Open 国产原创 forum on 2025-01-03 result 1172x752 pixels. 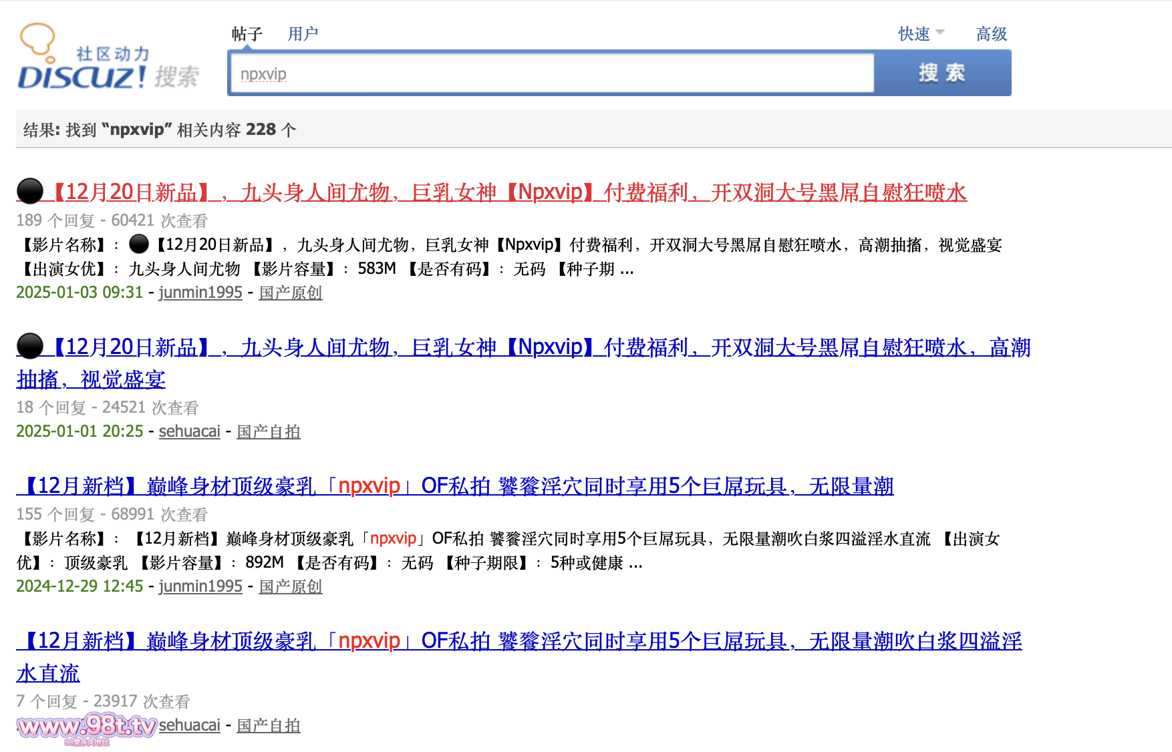(x=291, y=293)
